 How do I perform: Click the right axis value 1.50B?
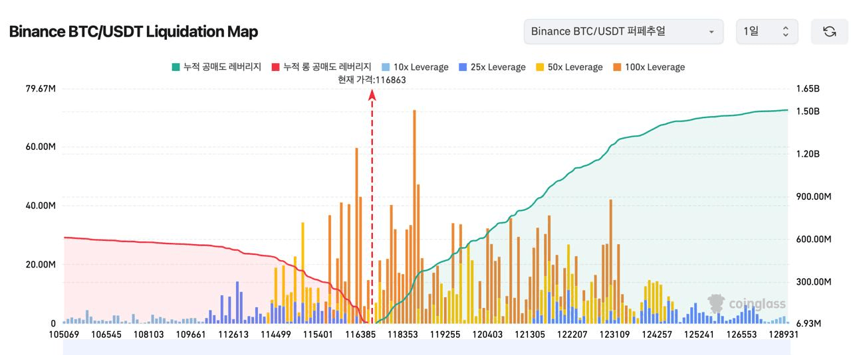click(808, 111)
